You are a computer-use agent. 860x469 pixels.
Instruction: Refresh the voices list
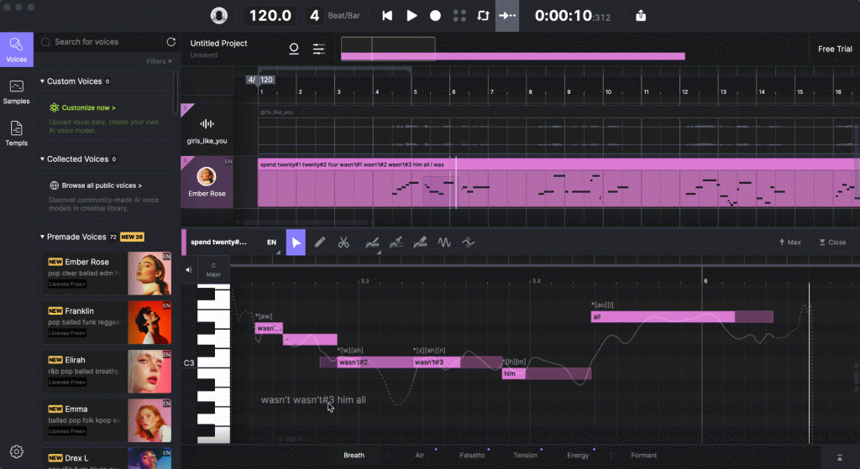click(171, 42)
